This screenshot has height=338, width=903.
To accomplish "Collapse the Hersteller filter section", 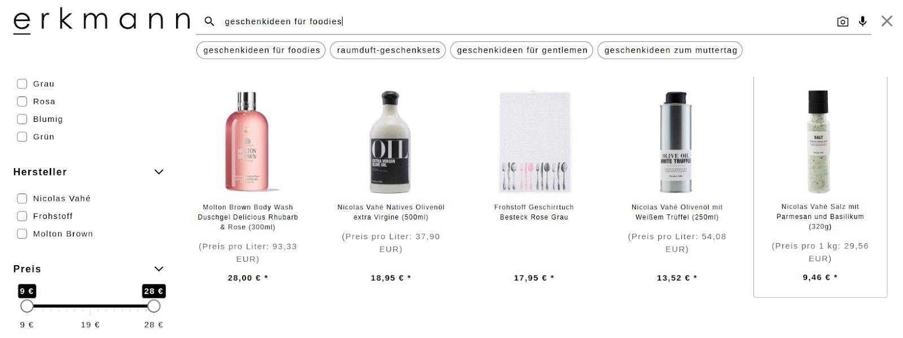I will click(159, 172).
